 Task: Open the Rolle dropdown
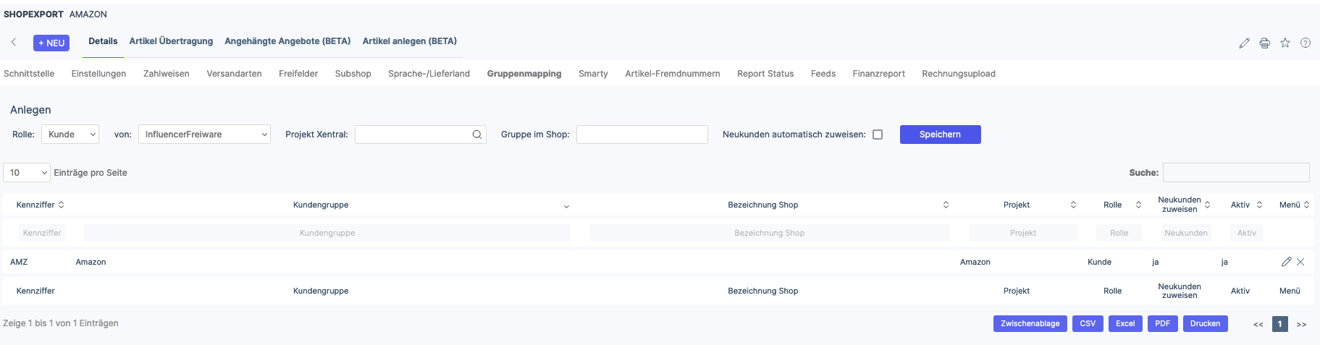click(x=70, y=135)
